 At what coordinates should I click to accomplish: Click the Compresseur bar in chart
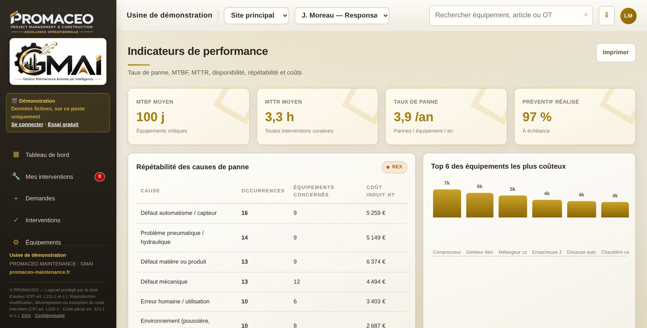(x=447, y=203)
